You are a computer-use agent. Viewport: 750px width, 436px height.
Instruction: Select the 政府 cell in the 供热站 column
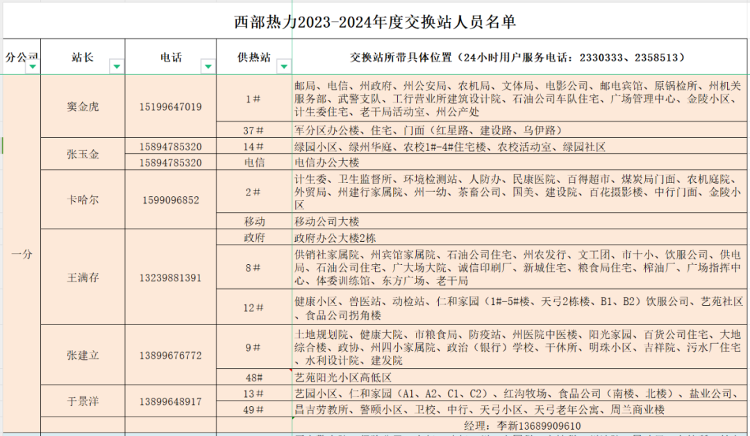click(x=254, y=237)
